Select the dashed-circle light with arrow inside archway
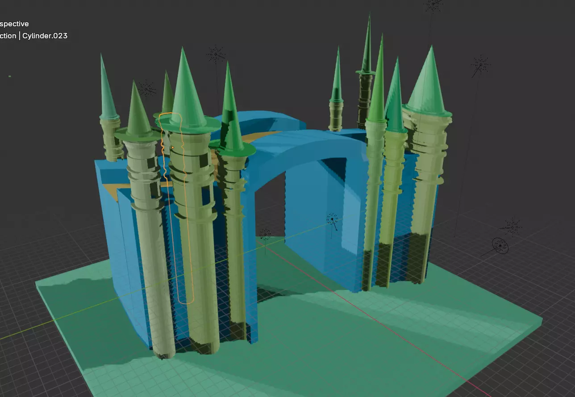This screenshot has width=575, height=397. (332, 220)
